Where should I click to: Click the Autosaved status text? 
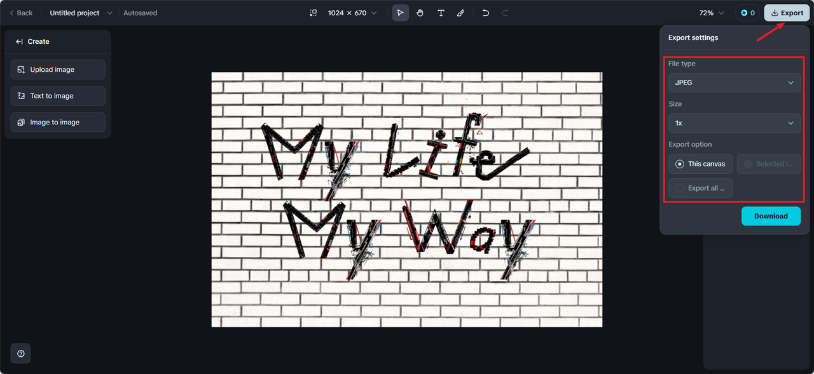pyautogui.click(x=141, y=13)
